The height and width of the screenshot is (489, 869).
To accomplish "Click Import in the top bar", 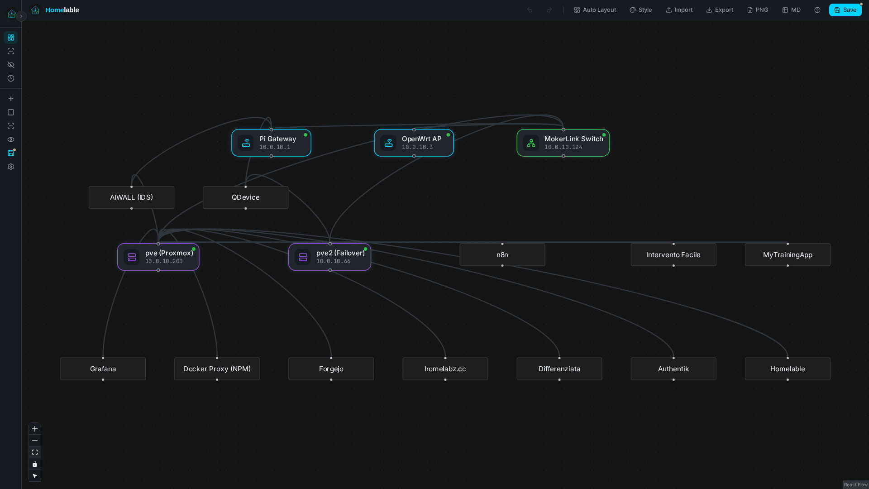I will pos(679,10).
